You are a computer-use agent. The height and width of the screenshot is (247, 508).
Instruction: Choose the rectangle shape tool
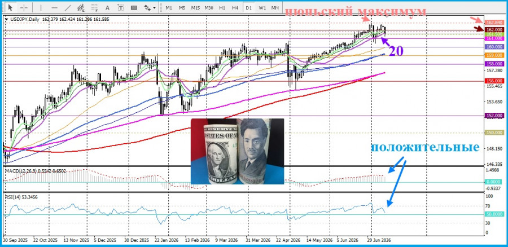tap(134, 7)
